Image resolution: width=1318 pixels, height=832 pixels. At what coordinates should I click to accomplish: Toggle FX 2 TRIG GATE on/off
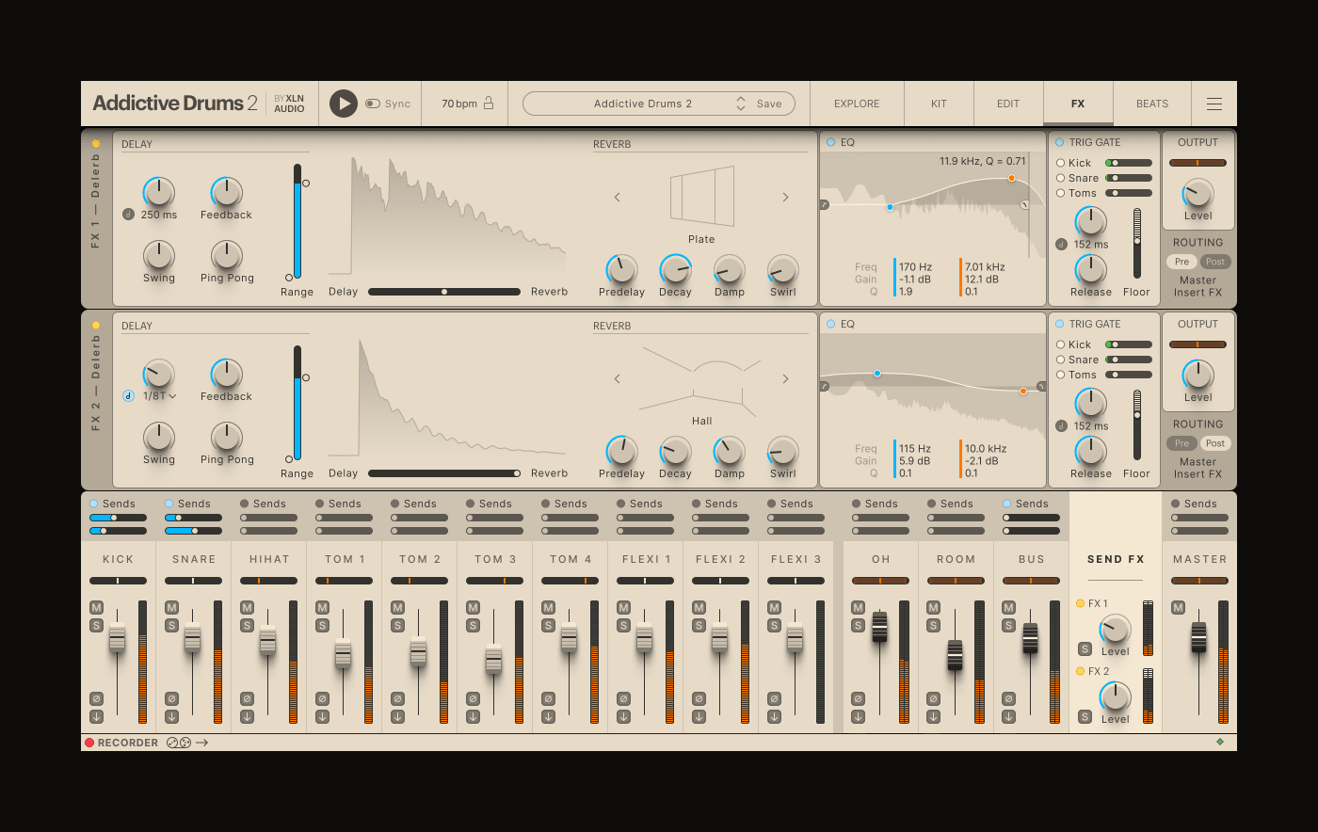(1060, 325)
